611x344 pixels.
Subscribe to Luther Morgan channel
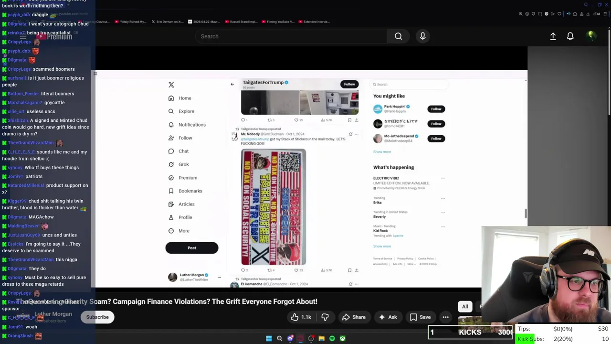(x=97, y=317)
